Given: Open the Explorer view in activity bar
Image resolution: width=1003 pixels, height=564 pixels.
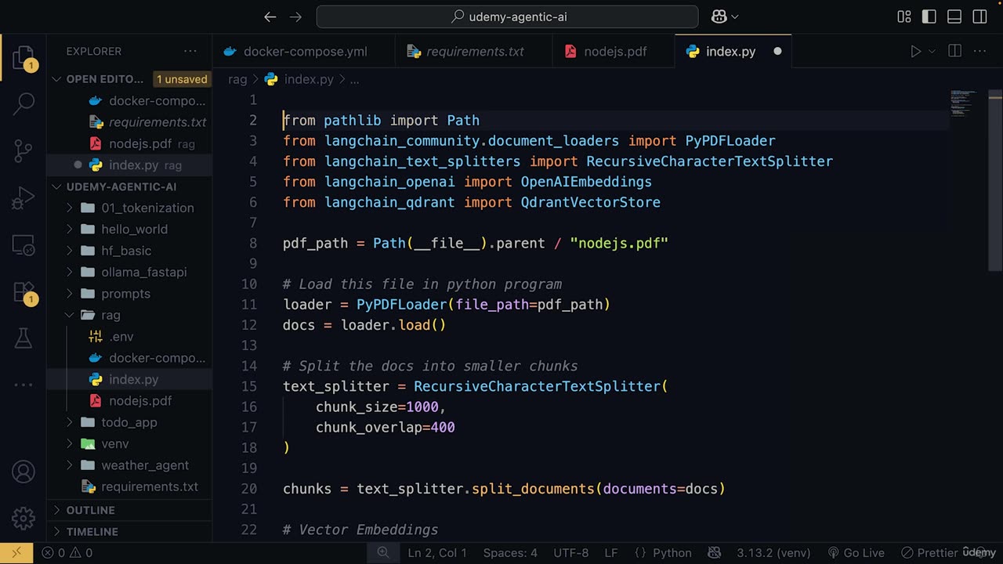Looking at the screenshot, I should click(24, 58).
